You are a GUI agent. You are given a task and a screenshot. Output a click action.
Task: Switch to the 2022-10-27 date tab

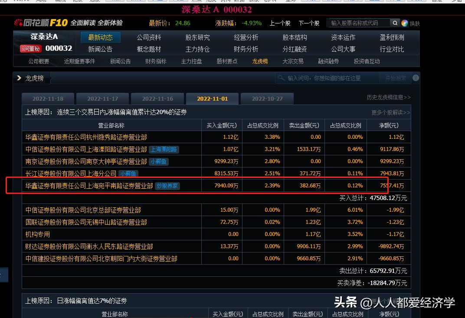pyautogui.click(x=267, y=99)
